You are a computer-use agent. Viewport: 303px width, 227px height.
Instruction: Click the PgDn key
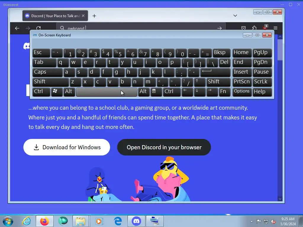click(x=262, y=63)
